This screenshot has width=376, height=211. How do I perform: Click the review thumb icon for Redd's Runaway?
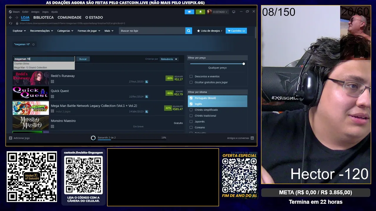click(147, 81)
